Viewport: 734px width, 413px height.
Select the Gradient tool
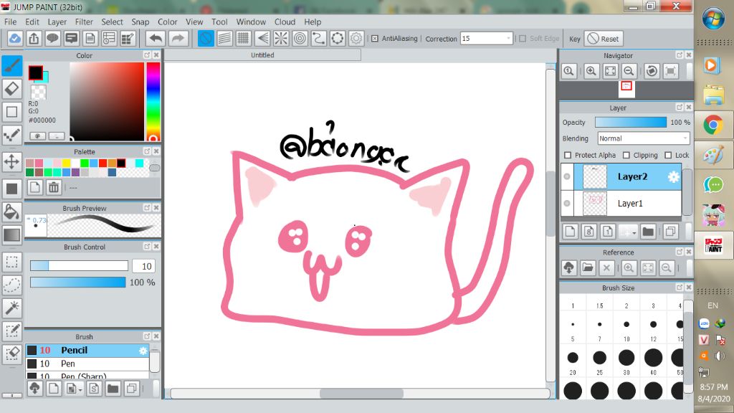point(11,234)
